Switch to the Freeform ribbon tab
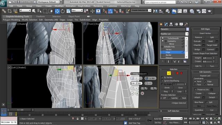Viewport: 222px width, 125px height. pos(41,16)
